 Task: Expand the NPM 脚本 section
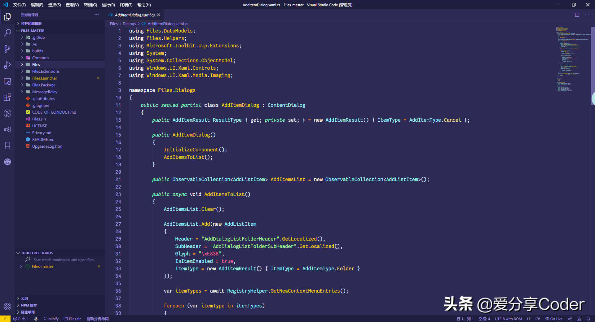point(29,305)
